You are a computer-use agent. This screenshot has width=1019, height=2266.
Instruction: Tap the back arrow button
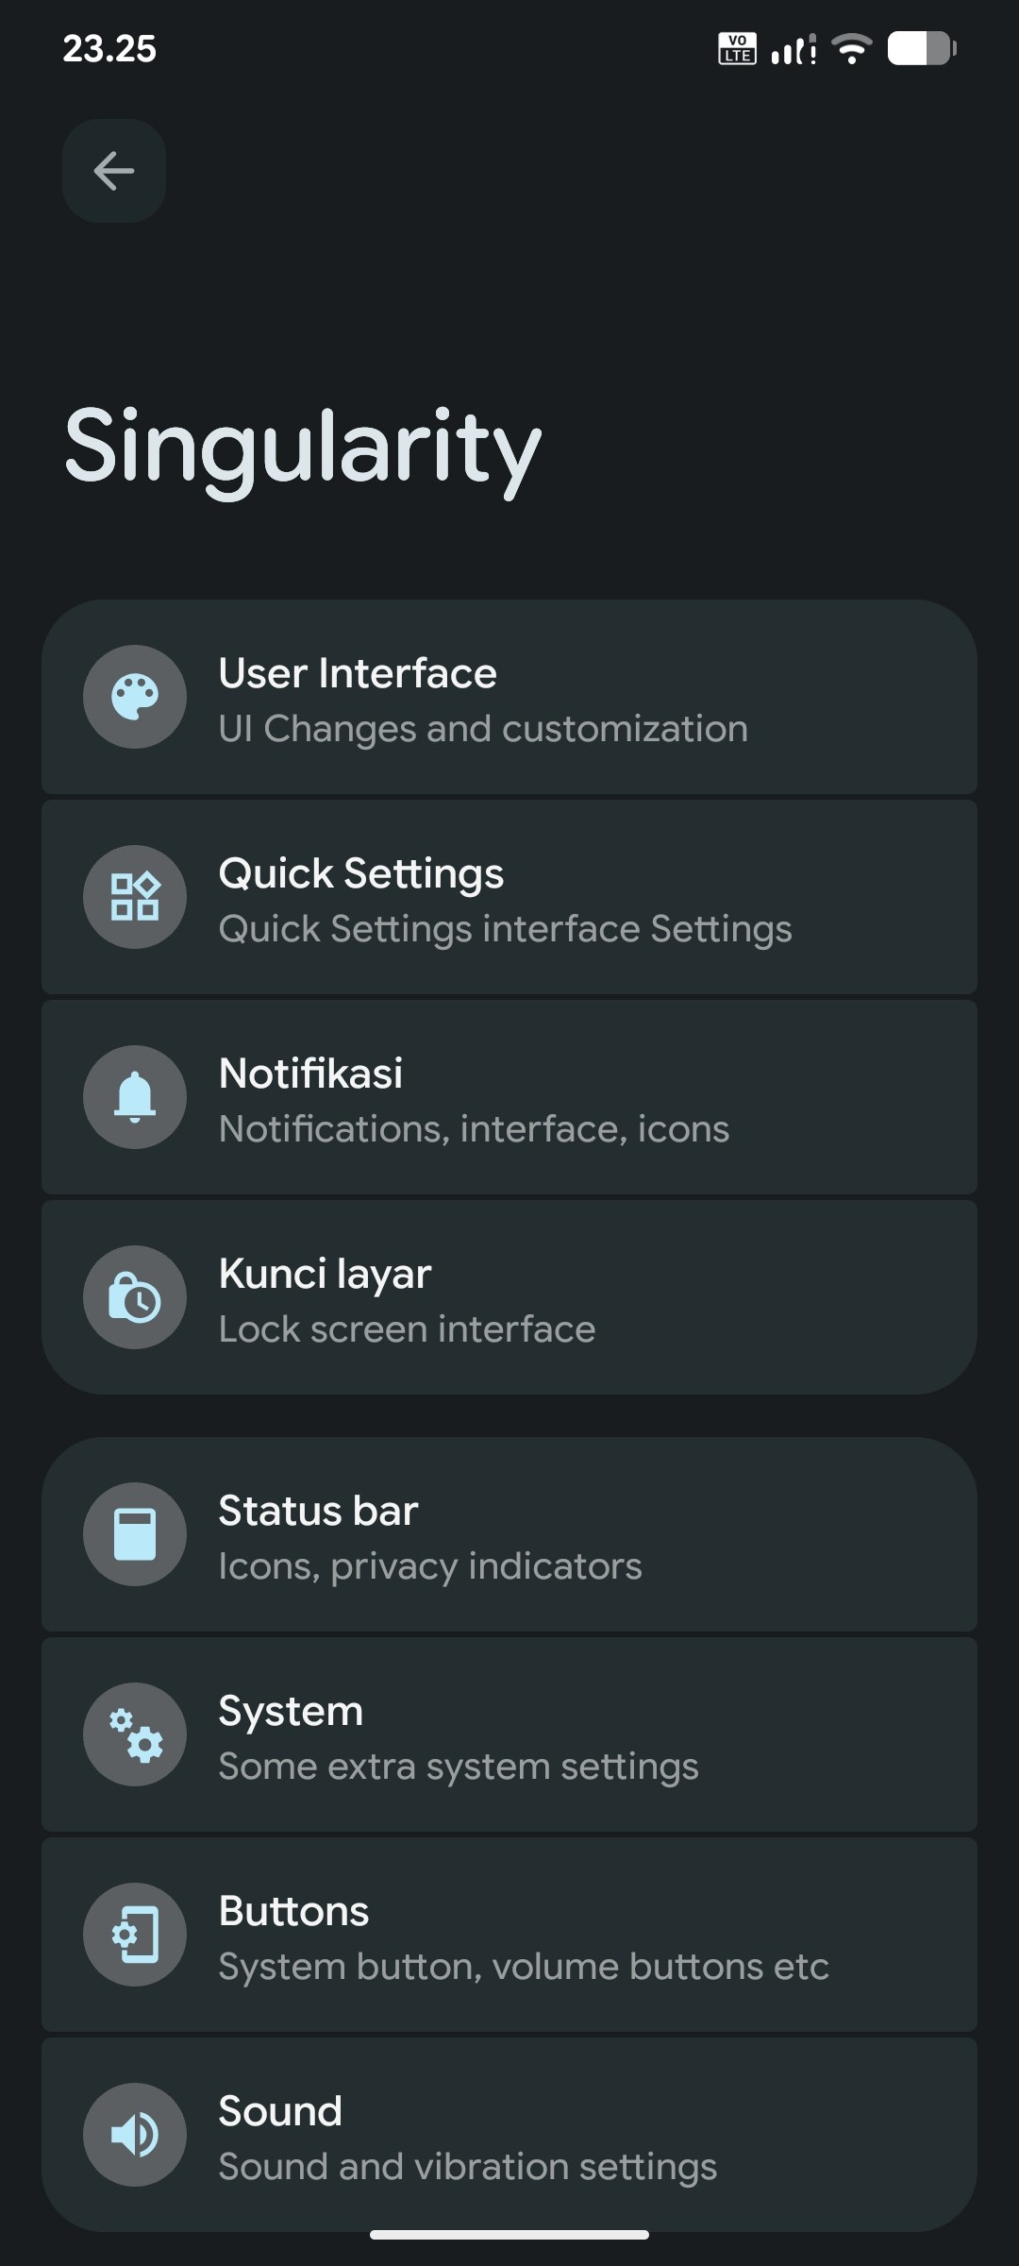(114, 171)
